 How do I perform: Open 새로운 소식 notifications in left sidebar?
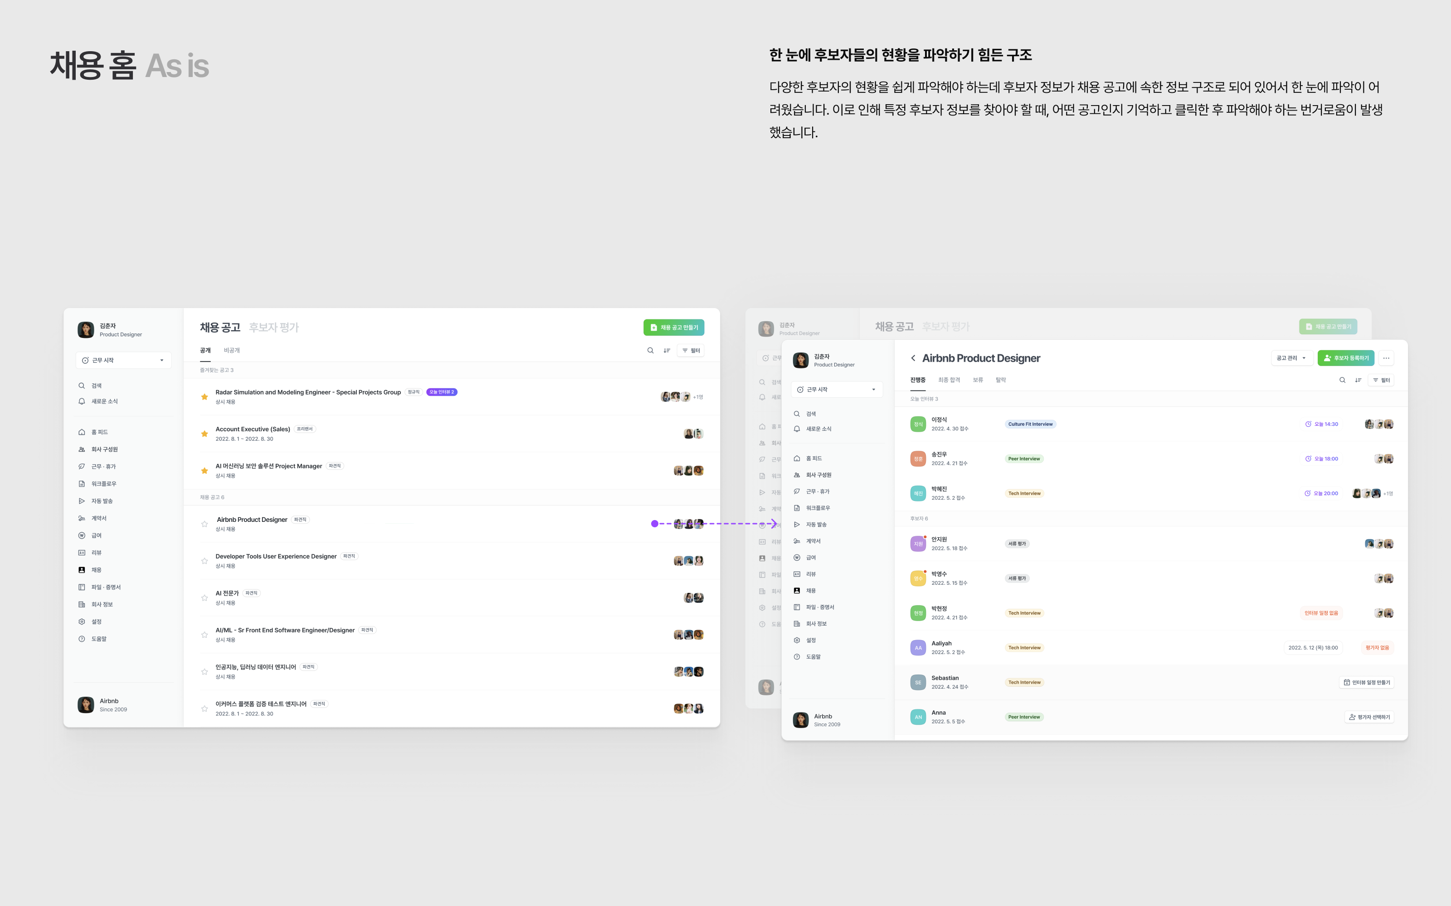point(104,401)
